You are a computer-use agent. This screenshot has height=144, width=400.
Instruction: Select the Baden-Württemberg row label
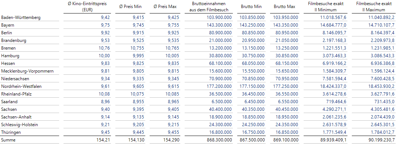pos(21,17)
